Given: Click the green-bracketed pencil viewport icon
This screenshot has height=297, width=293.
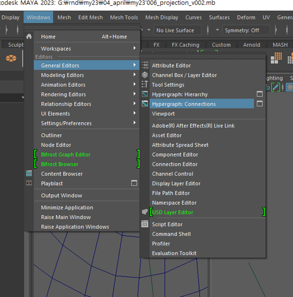Looking at the screenshot, I should [275, 87].
